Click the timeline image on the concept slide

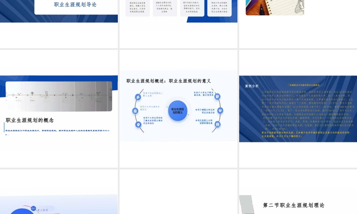59,96
